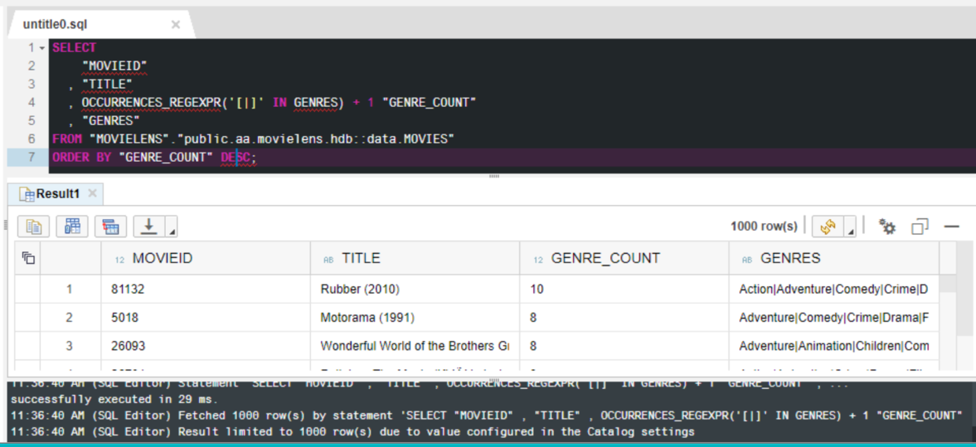This screenshot has height=447, width=976.
Task: Click the GENRES column header
Action: point(834,258)
